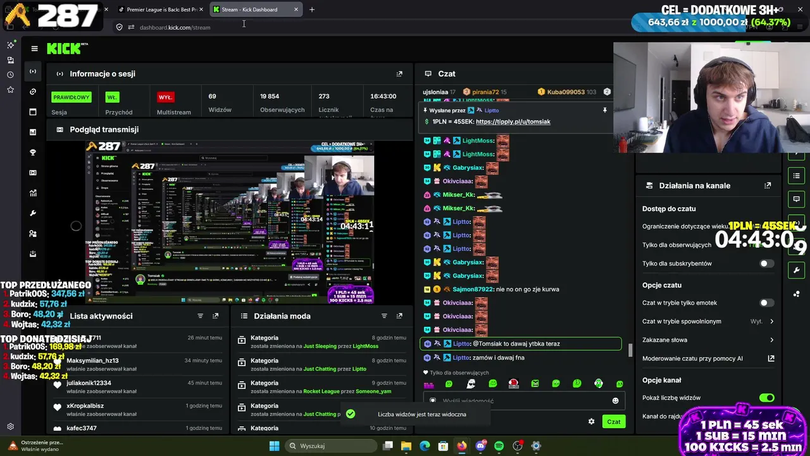Open the link icon in the dashboard sidebar
This screenshot has height=456, width=810.
tap(33, 91)
